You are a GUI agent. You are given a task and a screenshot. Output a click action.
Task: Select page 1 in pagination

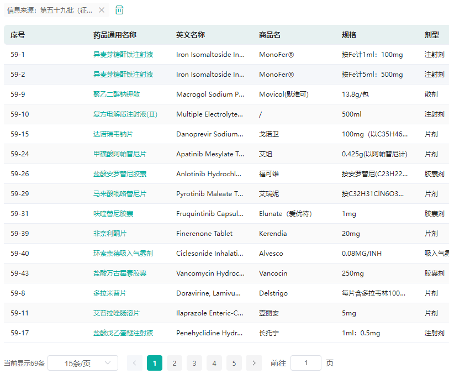(x=155, y=363)
